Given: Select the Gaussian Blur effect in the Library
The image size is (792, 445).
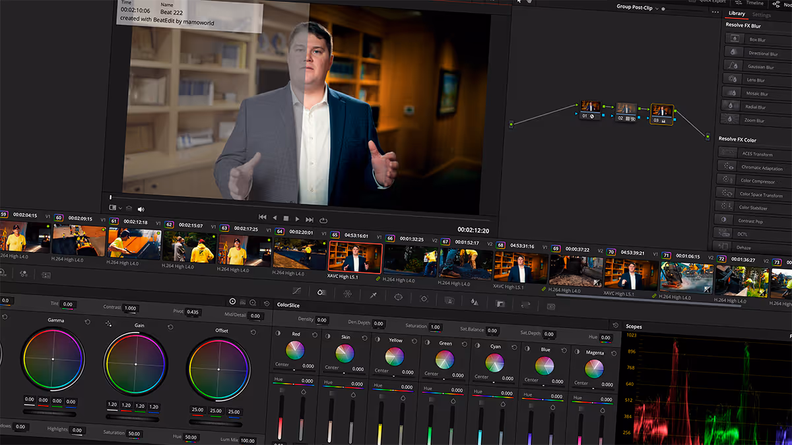Looking at the screenshot, I should [759, 66].
